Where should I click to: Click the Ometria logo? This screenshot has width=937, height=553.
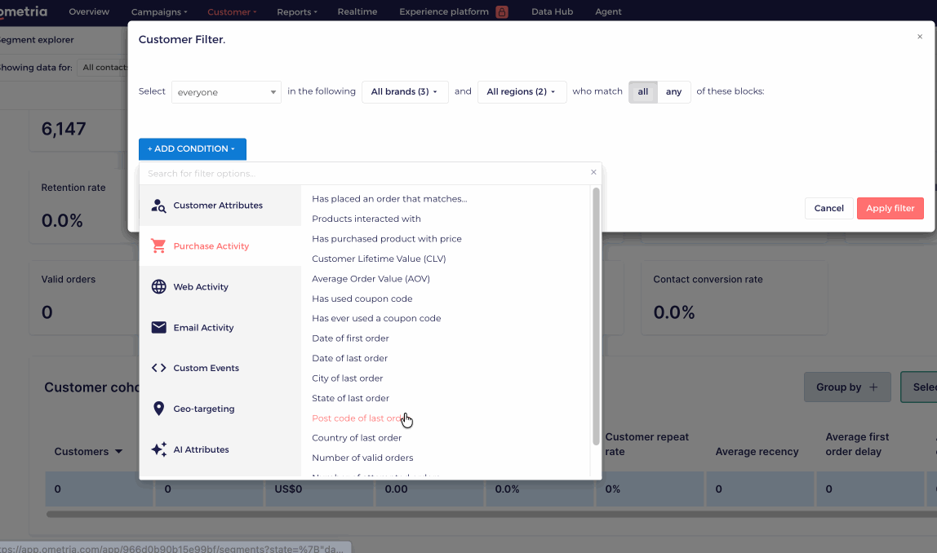[24, 11]
